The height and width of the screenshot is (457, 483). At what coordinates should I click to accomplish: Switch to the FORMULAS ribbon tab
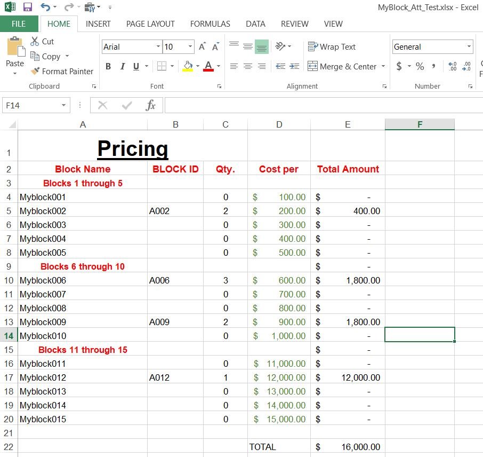[x=210, y=24]
